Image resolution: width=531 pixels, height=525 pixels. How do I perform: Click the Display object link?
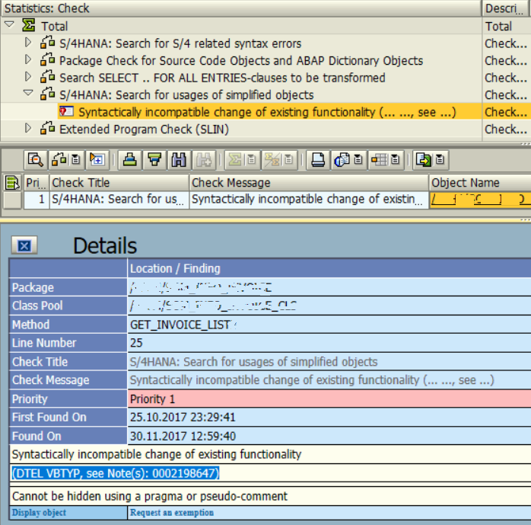(39, 513)
